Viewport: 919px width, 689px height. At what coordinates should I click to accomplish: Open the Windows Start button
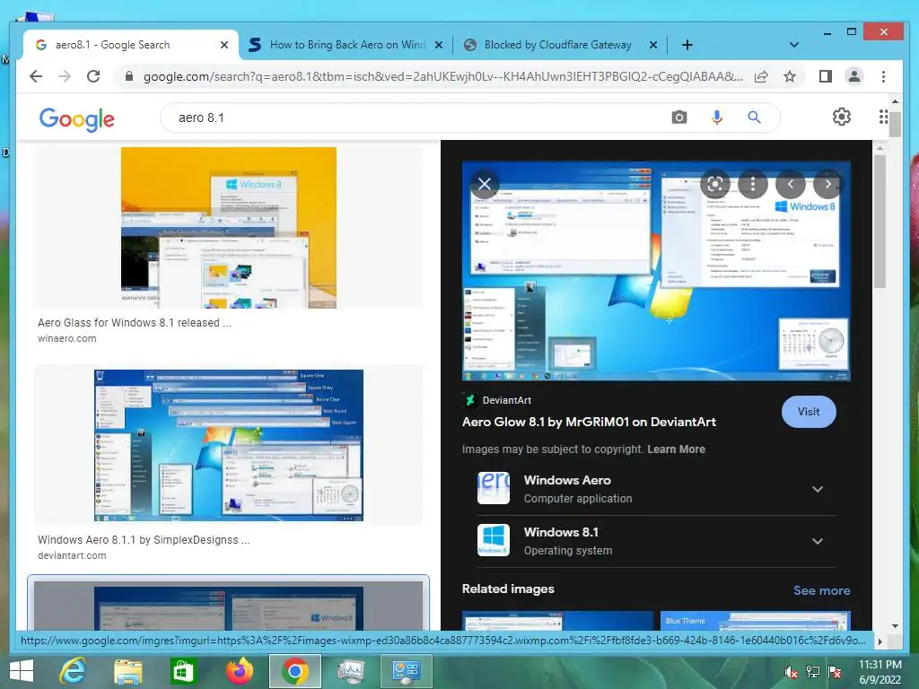(22, 671)
